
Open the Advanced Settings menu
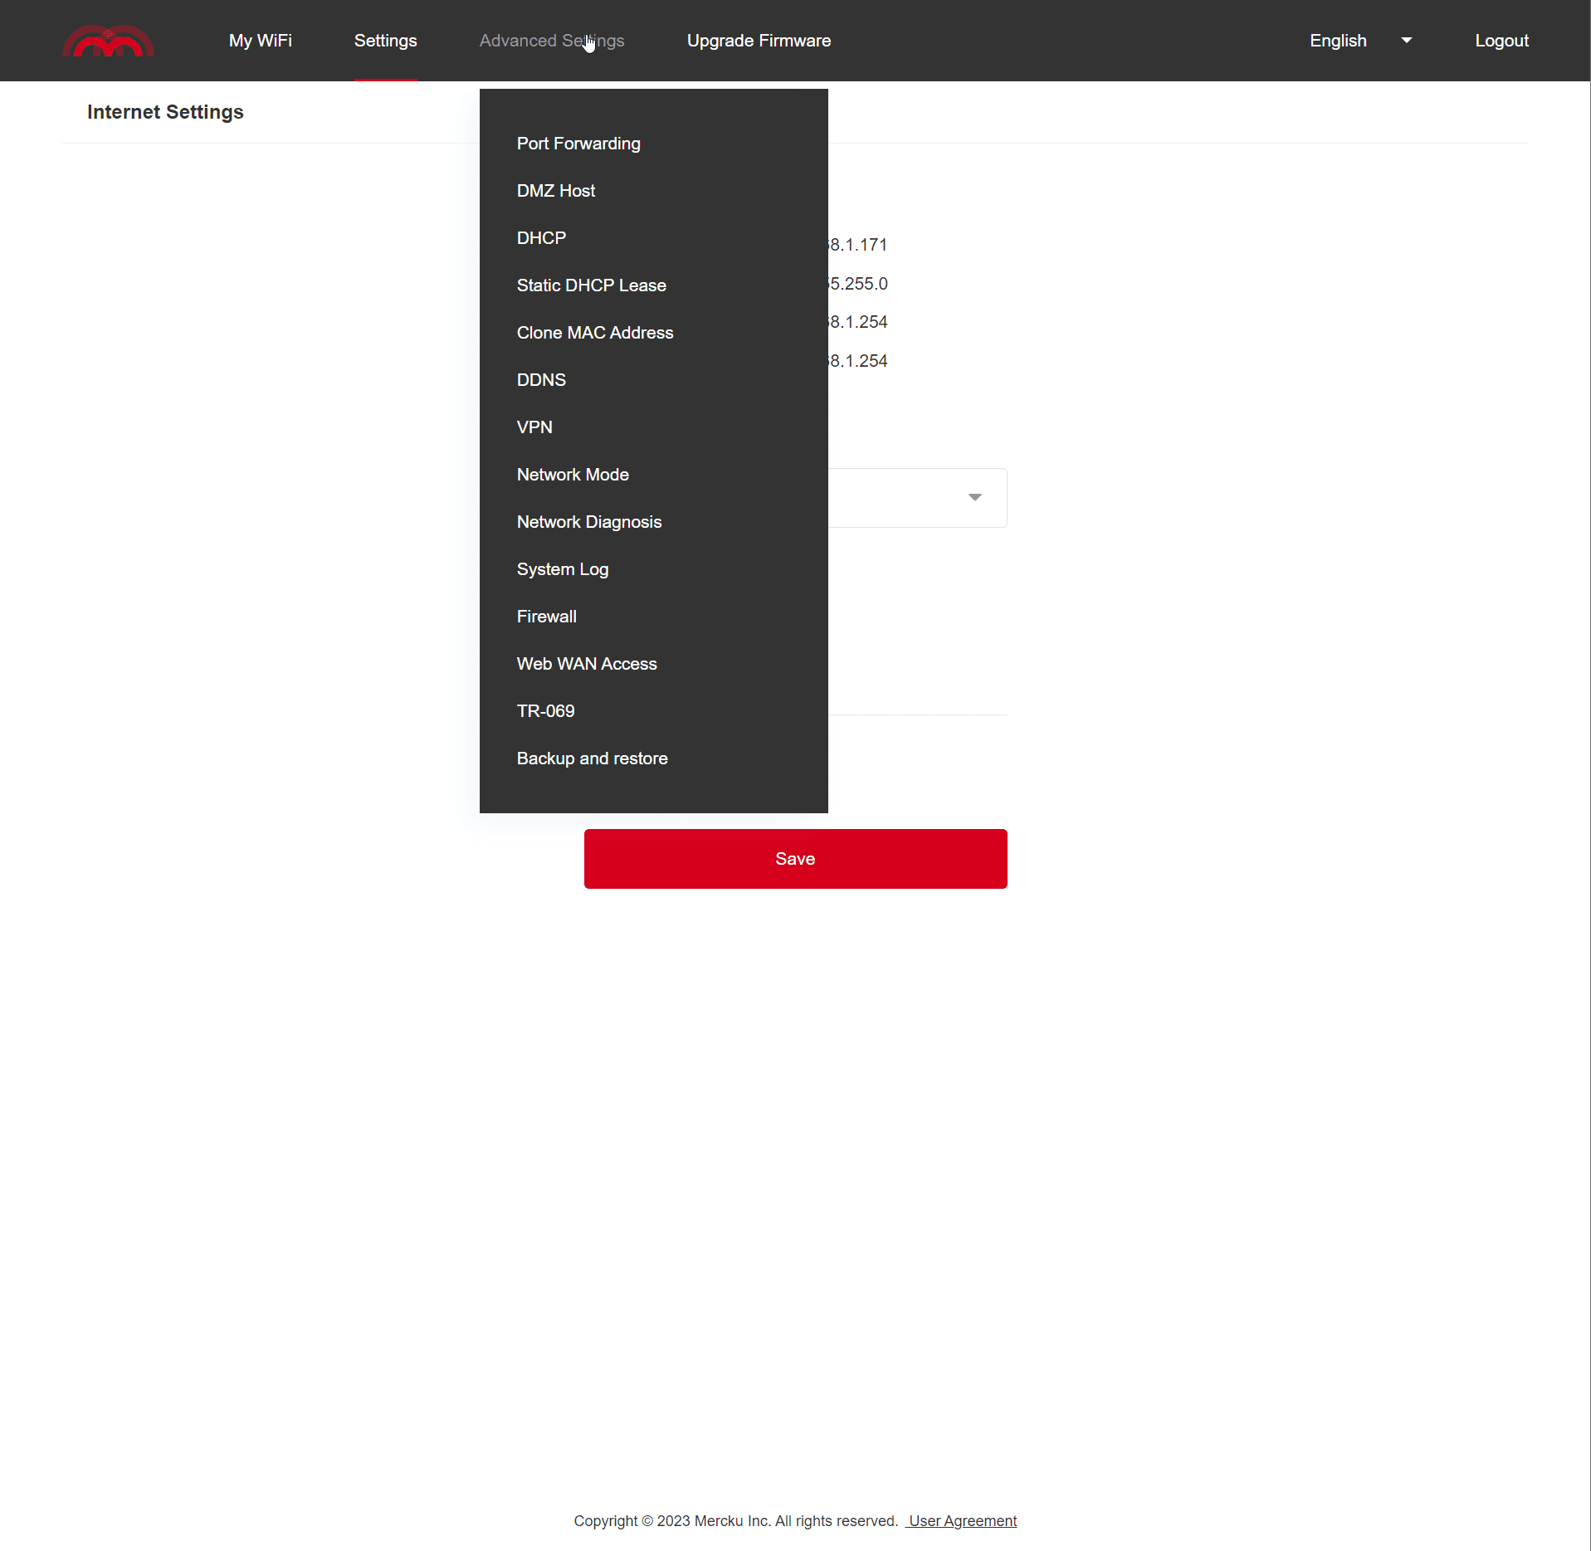coord(551,41)
